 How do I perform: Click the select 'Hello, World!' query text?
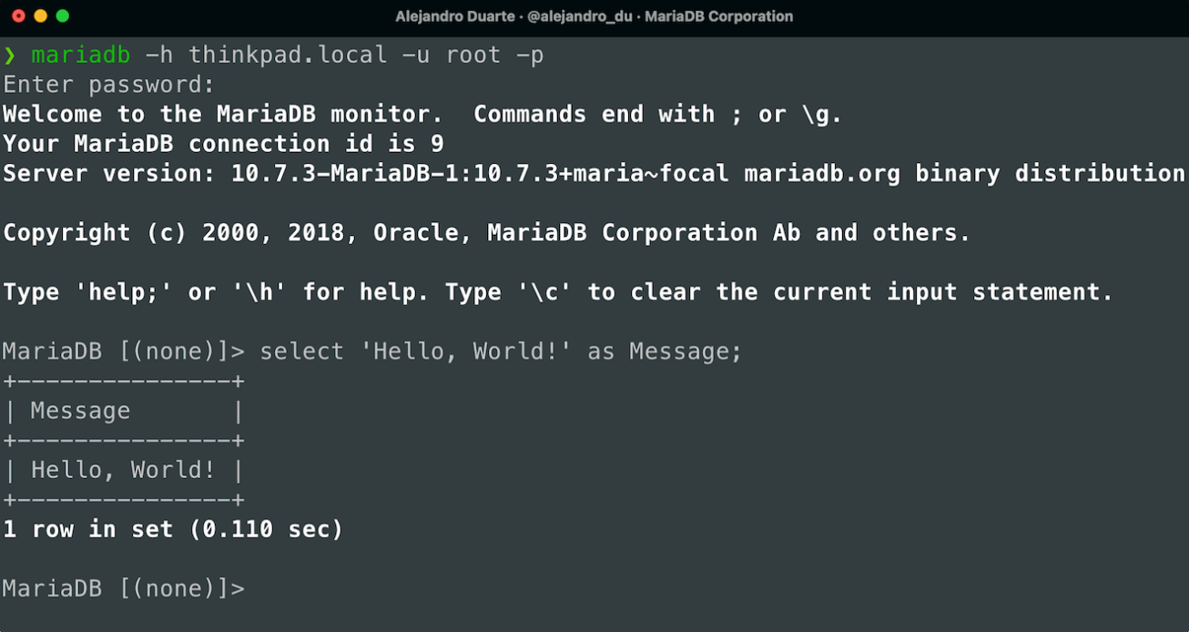coord(502,352)
